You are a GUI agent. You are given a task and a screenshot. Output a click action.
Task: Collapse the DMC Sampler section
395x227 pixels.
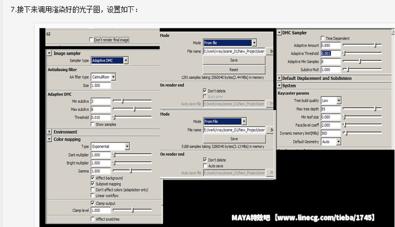pos(279,33)
